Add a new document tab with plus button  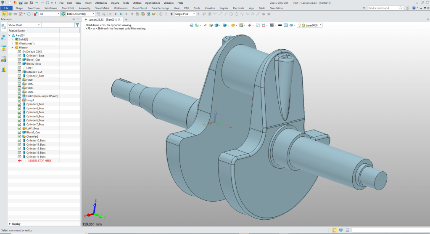(126, 20)
